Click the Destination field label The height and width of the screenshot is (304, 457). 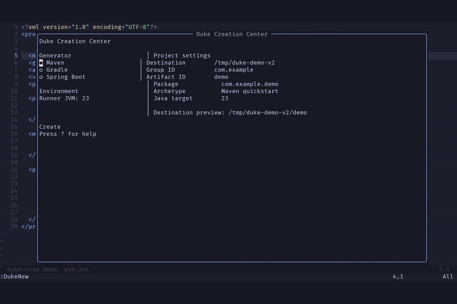click(x=166, y=62)
